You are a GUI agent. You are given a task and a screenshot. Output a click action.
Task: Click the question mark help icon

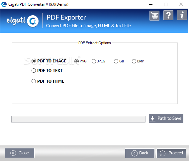point(168,15)
